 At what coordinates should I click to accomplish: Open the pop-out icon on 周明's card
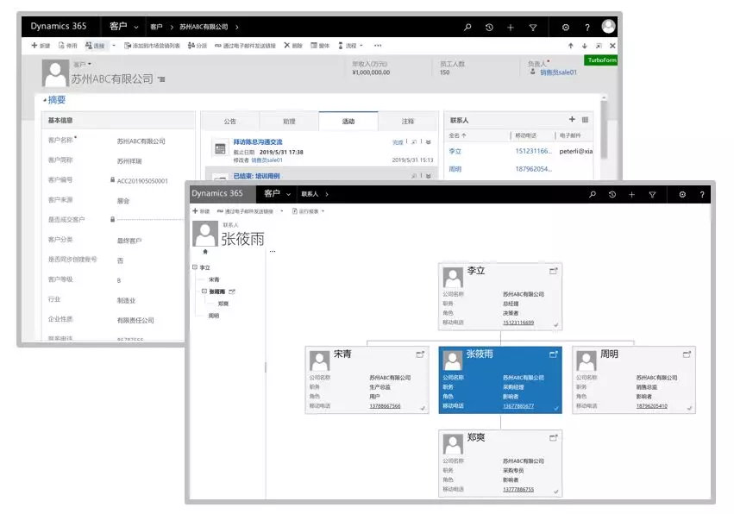687,354
